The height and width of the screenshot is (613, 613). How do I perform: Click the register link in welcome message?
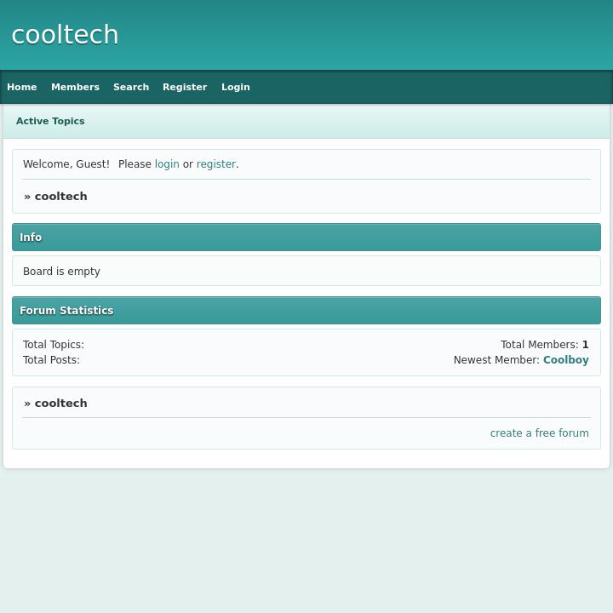(215, 164)
